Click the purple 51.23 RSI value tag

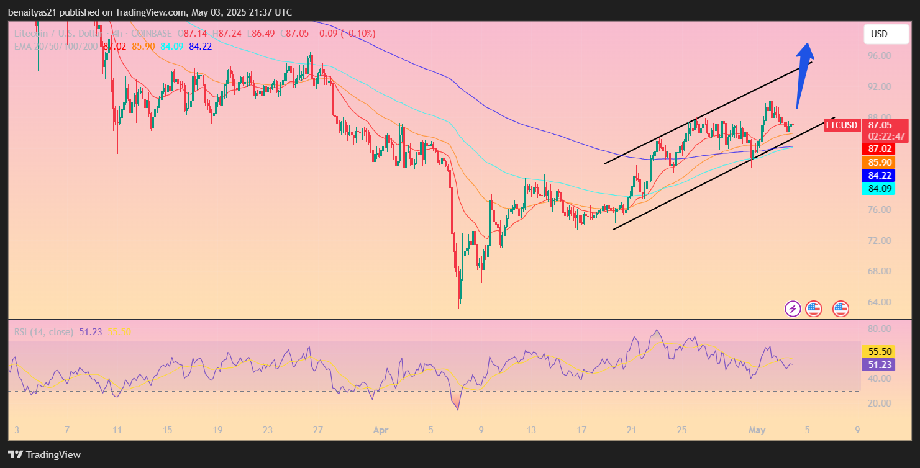(x=878, y=365)
